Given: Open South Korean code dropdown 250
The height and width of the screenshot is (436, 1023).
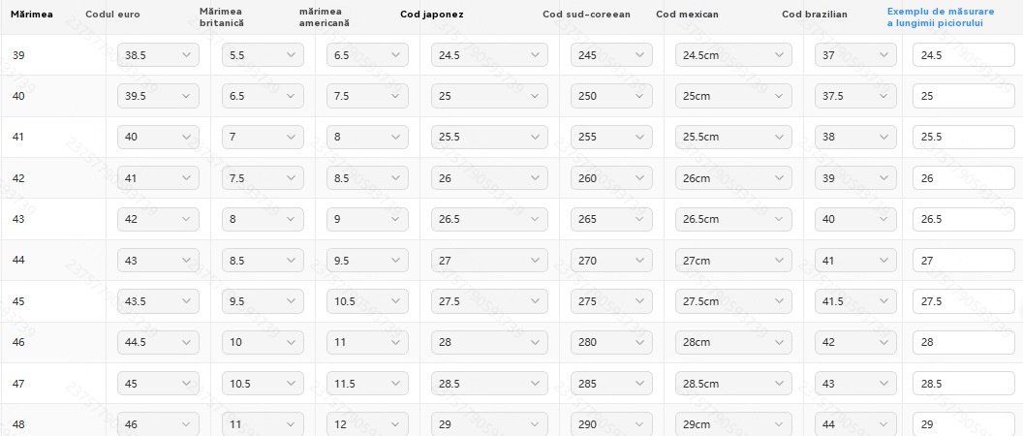Looking at the screenshot, I should tap(611, 96).
